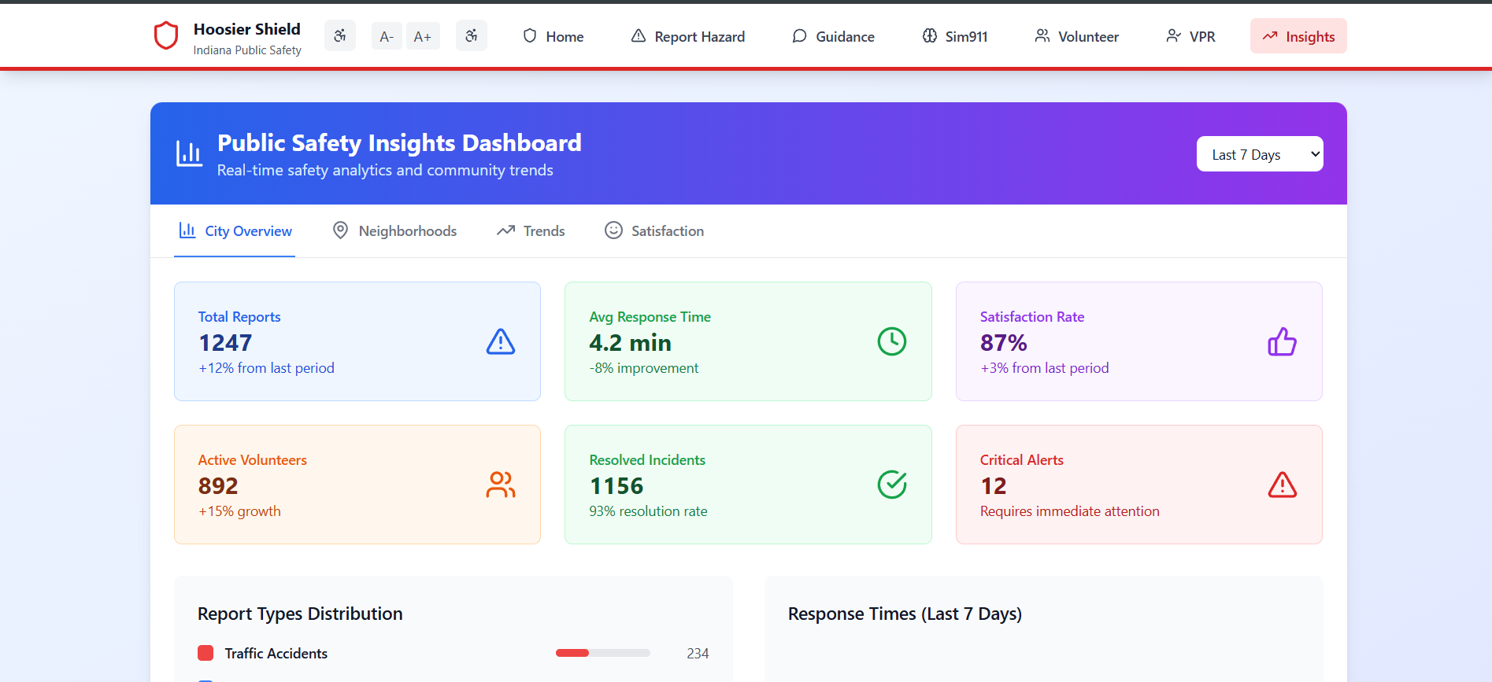This screenshot has width=1492, height=682.
Task: Click the Traffic Accidents progress bar
Action: [x=603, y=653]
